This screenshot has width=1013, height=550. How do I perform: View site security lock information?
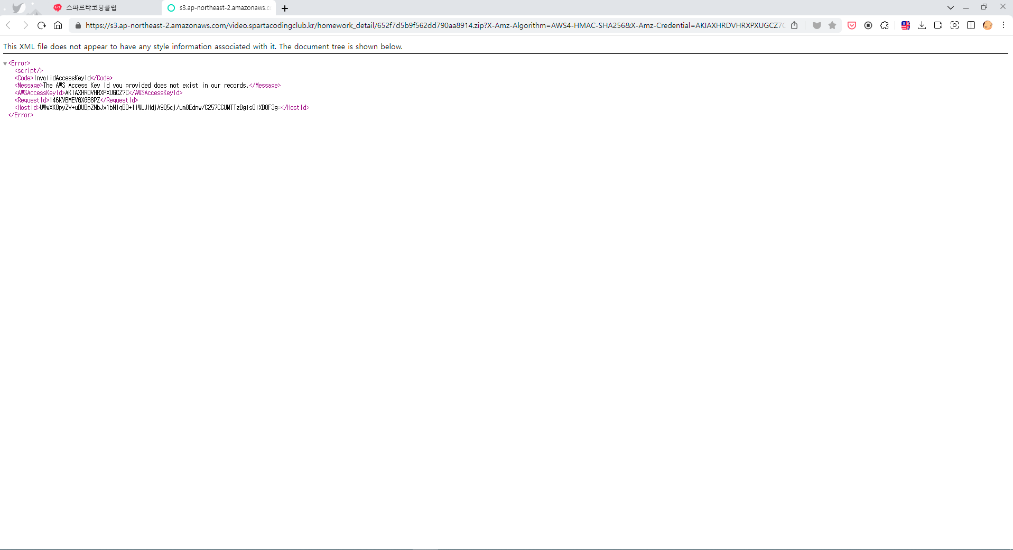[x=78, y=25]
